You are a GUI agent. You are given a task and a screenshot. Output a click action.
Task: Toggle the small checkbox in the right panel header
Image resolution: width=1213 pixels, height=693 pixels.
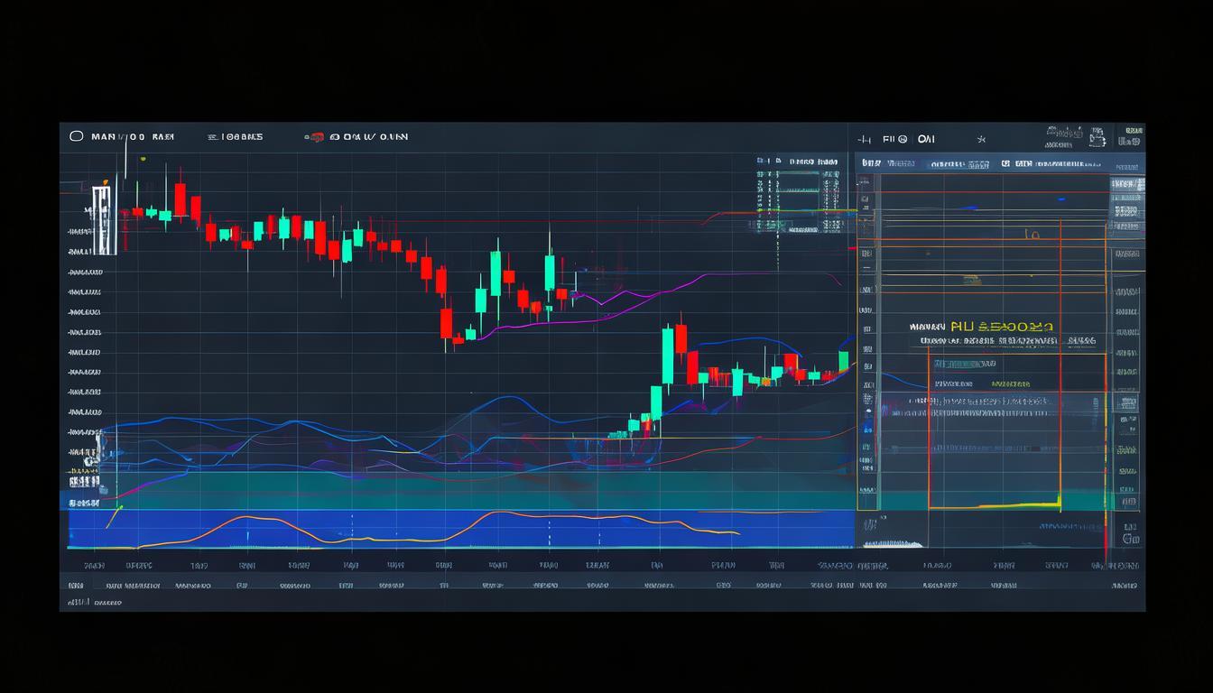coord(1005,163)
